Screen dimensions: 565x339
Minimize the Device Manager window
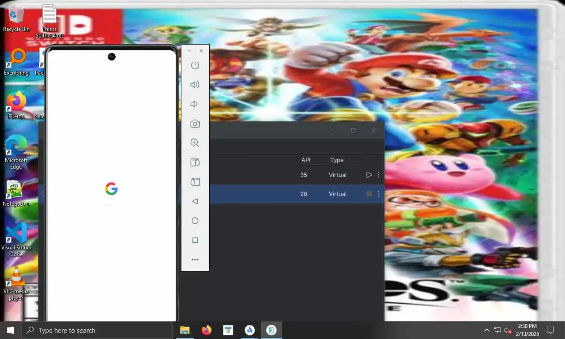point(332,130)
